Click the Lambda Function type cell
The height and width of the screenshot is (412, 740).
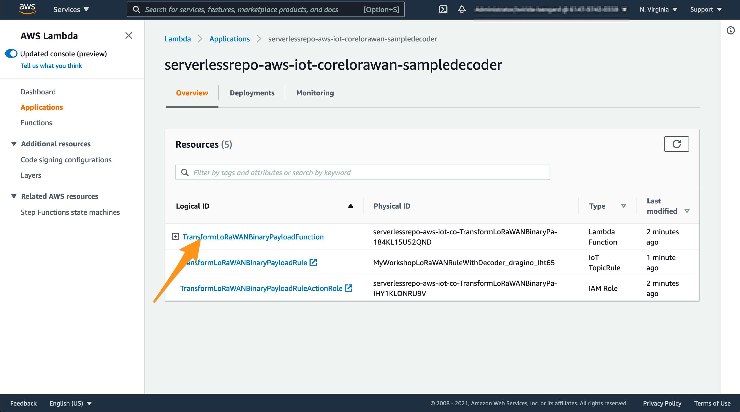603,237
